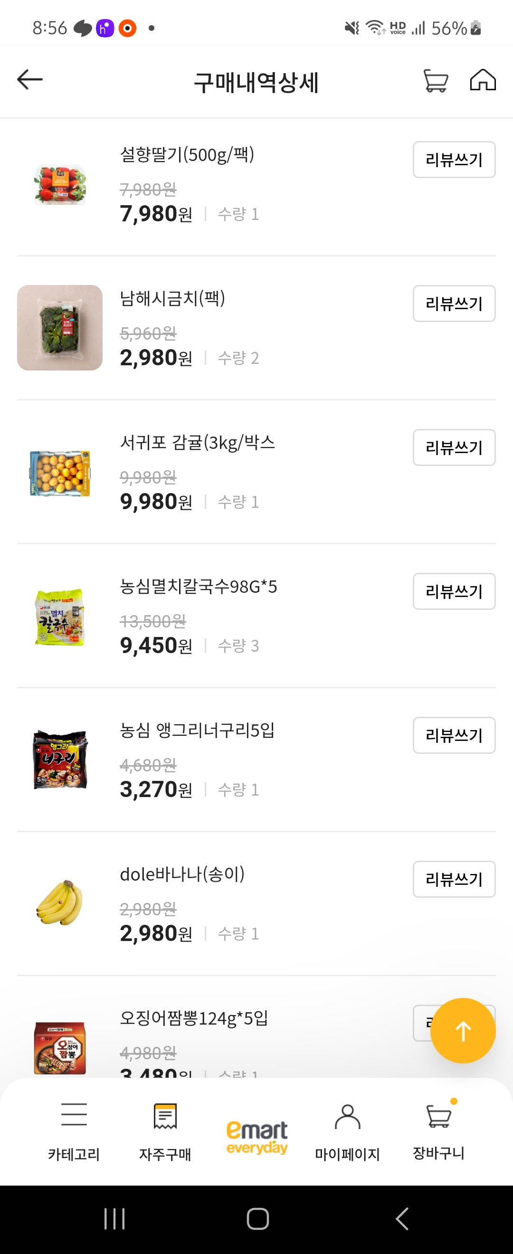This screenshot has width=513, height=1254.
Task: Write review for 설향딸기
Action: coord(454,160)
